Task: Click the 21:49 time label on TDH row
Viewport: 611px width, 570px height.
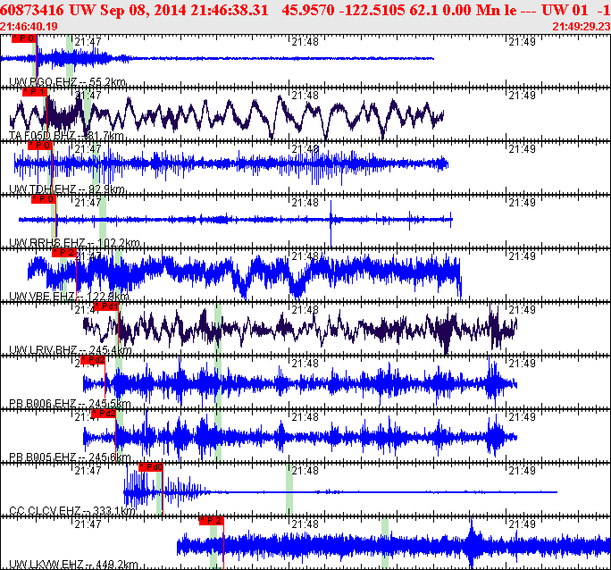Action: click(x=523, y=149)
